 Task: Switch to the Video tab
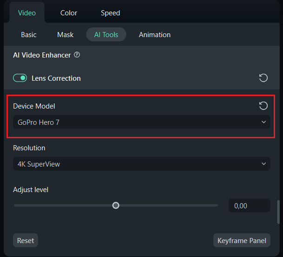27,13
